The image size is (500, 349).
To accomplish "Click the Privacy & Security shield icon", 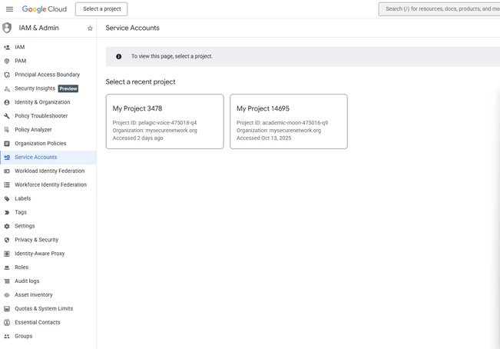I will click(x=7, y=240).
